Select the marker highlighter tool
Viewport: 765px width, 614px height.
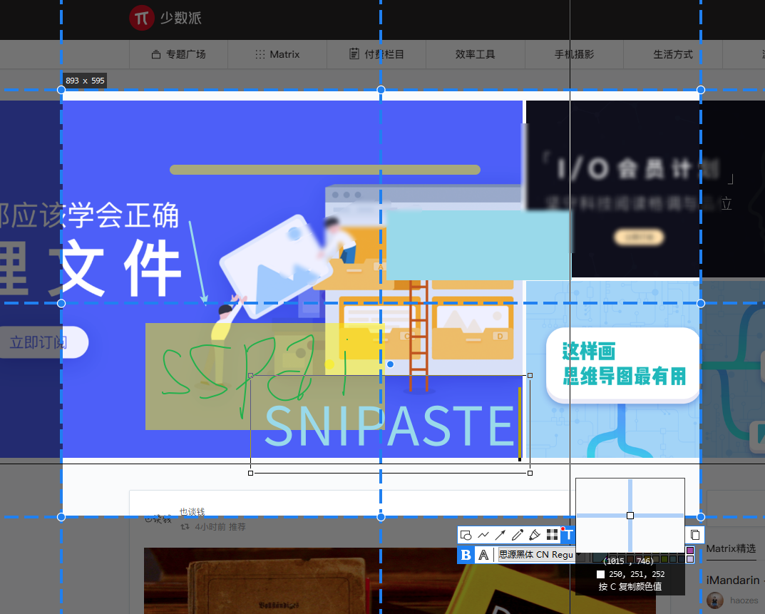pos(535,535)
